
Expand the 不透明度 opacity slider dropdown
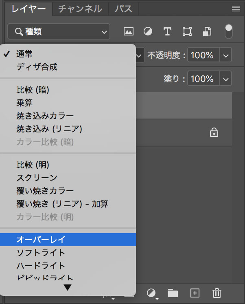pos(226,55)
